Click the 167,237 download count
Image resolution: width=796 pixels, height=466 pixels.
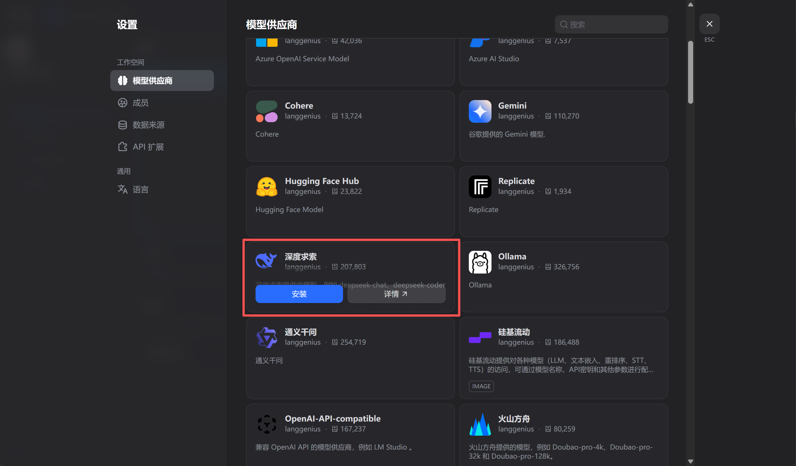click(x=353, y=429)
